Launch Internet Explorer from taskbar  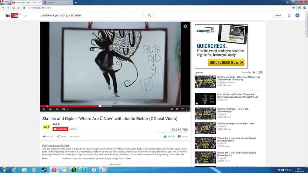tap(14, 170)
